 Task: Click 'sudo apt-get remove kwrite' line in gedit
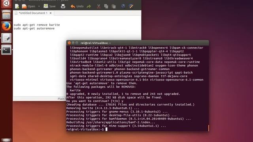[37, 25]
